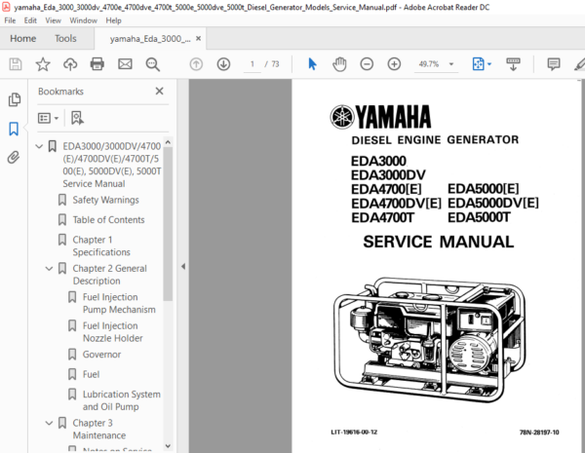
Task: Activate the hand pan tool
Action: [339, 64]
